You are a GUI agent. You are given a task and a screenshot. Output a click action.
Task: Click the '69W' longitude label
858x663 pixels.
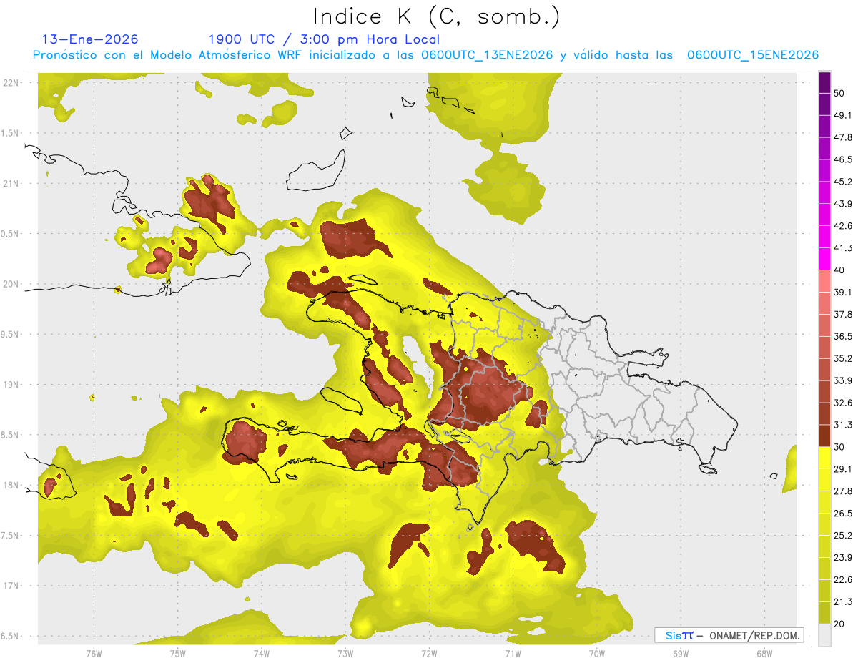(680, 654)
